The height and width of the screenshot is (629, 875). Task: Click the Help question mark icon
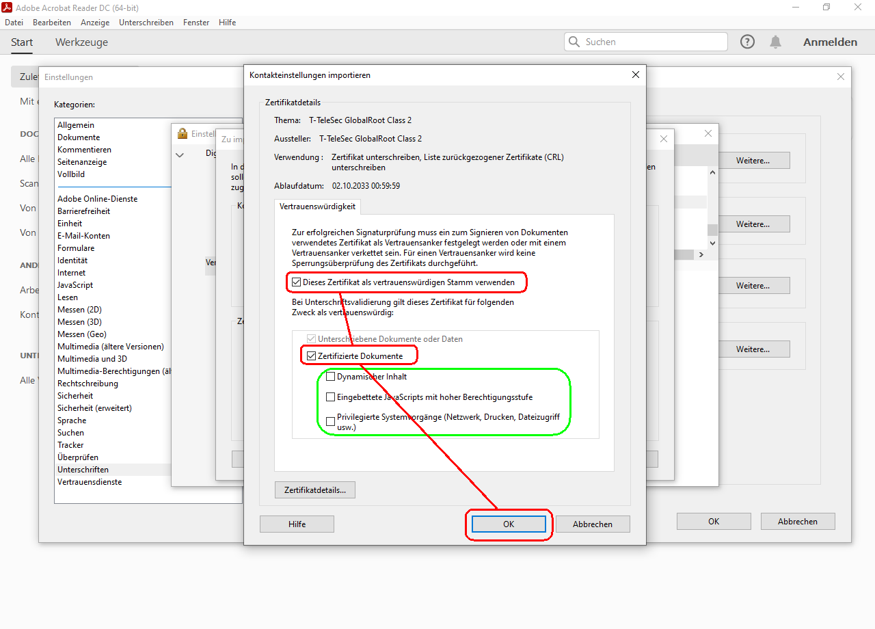[x=747, y=42]
